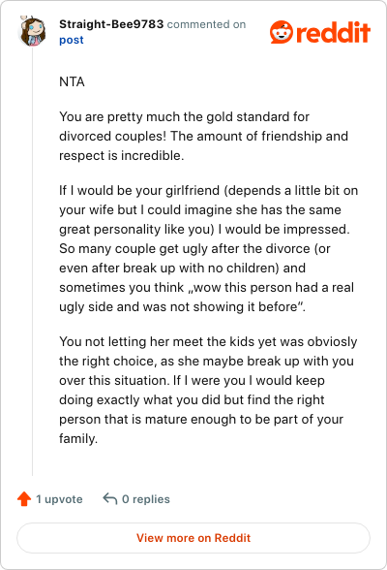The width and height of the screenshot is (387, 570).
Task: Click the "If I would be your girlfriend" paragraph
Action: (x=209, y=248)
